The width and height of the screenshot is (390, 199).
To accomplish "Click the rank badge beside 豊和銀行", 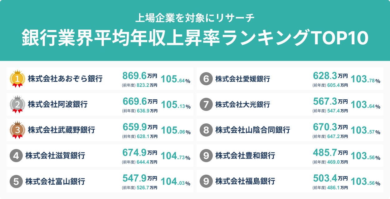I will click(206, 155).
